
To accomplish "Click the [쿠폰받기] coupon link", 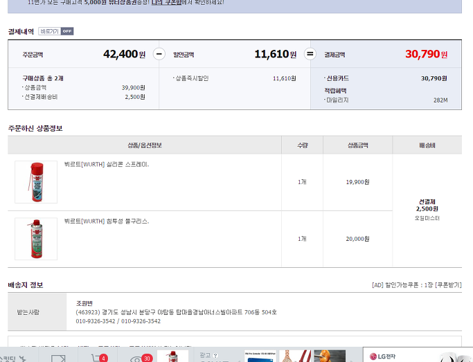I will tap(448, 285).
